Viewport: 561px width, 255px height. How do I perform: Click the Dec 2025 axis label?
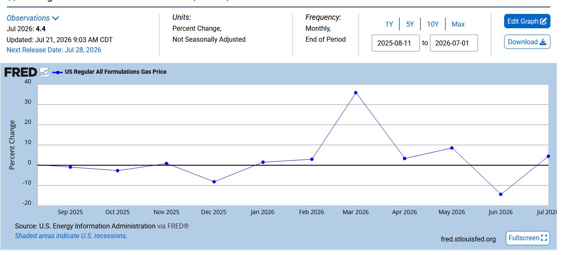[214, 212]
